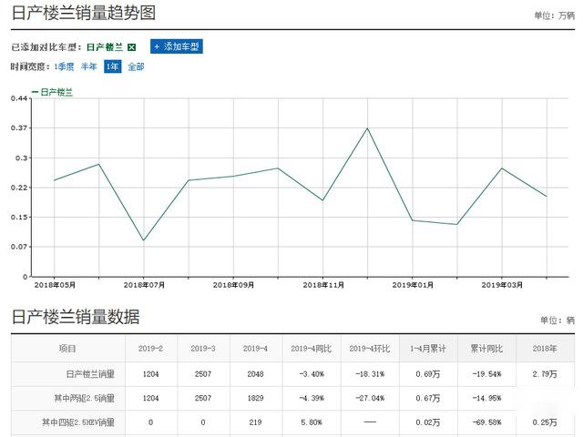Click the -18.31% cell
This screenshot has width=583, height=437.
(370, 374)
